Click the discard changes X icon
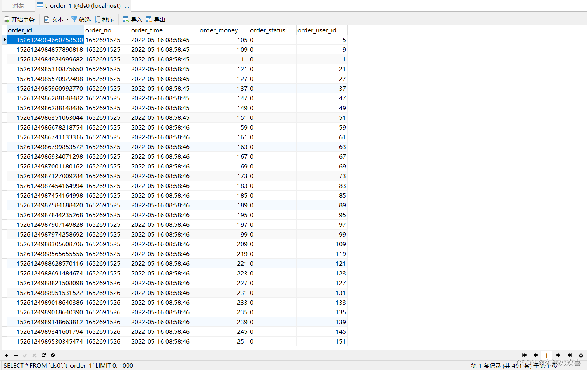The width and height of the screenshot is (587, 370). pos(34,355)
